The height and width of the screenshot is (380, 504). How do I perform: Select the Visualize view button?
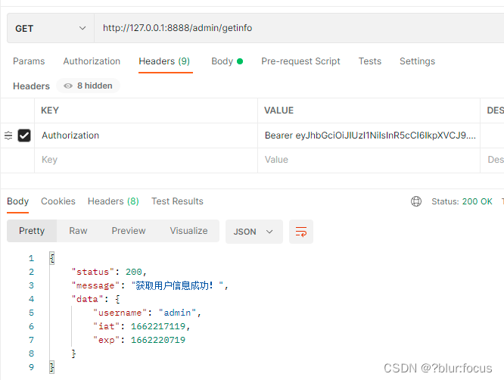(x=188, y=231)
